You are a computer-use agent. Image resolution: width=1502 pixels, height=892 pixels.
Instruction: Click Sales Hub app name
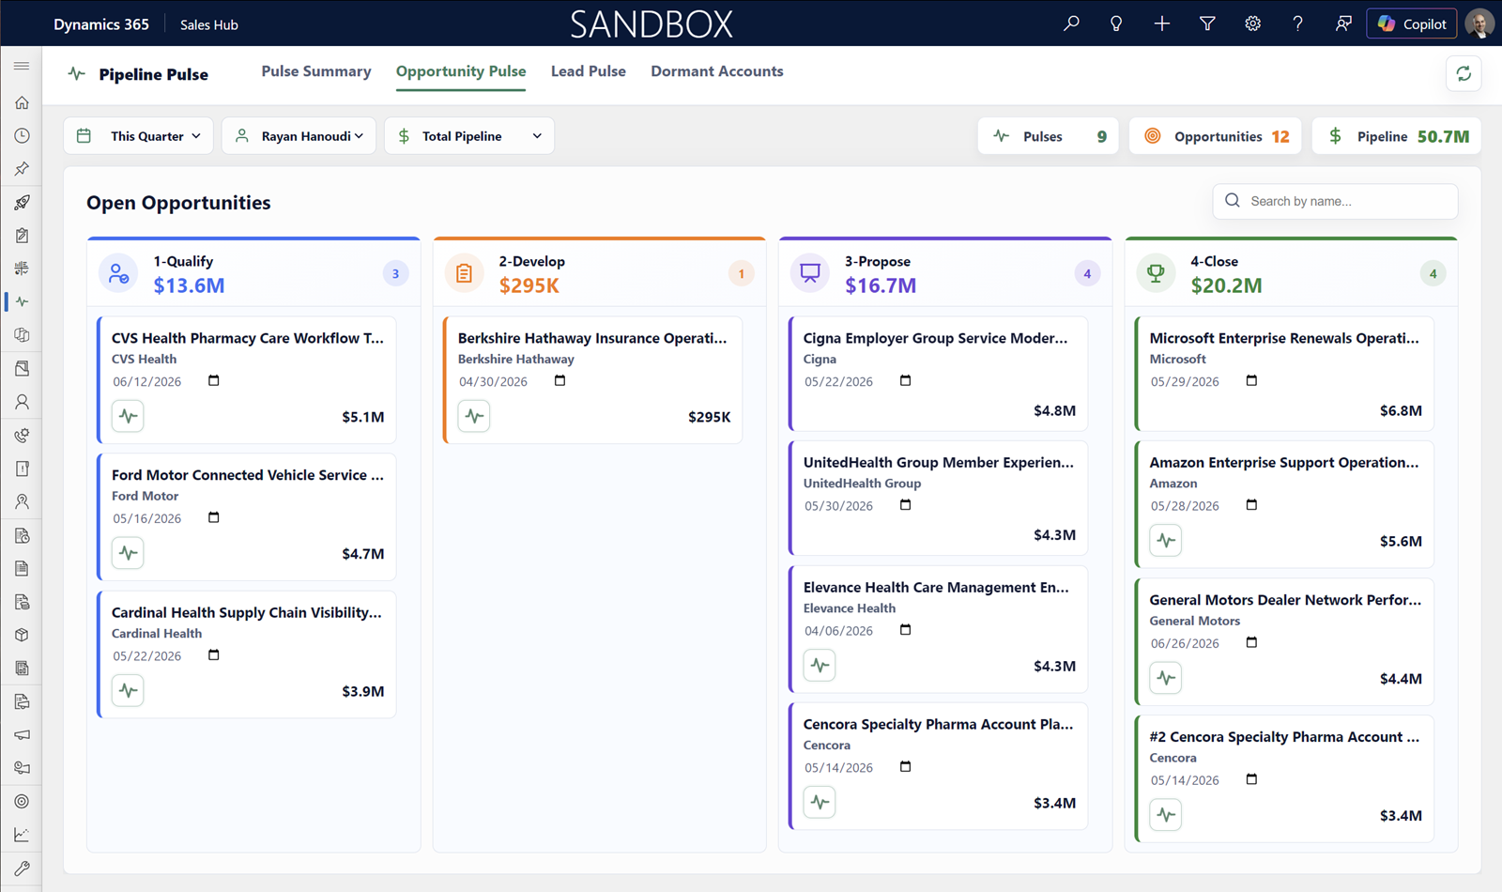(x=209, y=24)
